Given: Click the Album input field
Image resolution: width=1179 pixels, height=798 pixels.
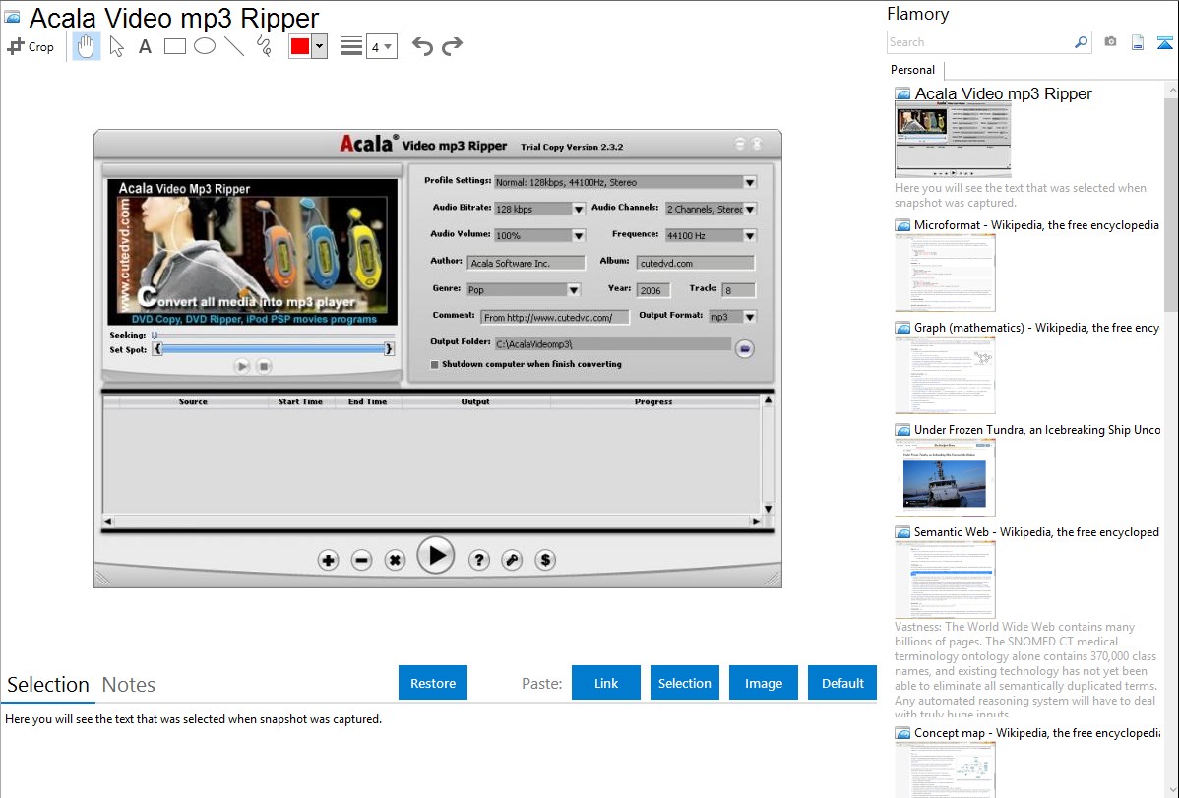Looking at the screenshot, I should click(x=696, y=263).
